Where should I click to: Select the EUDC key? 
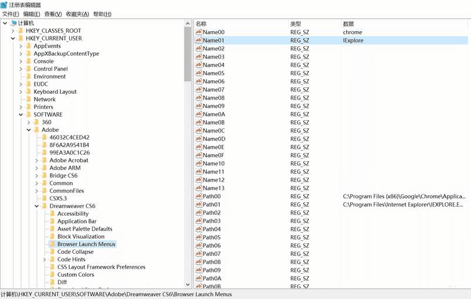(41, 84)
